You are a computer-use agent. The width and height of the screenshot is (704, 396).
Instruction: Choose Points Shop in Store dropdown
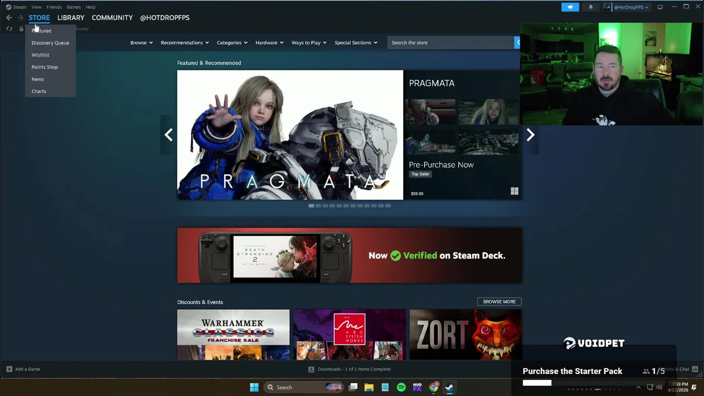(50, 67)
